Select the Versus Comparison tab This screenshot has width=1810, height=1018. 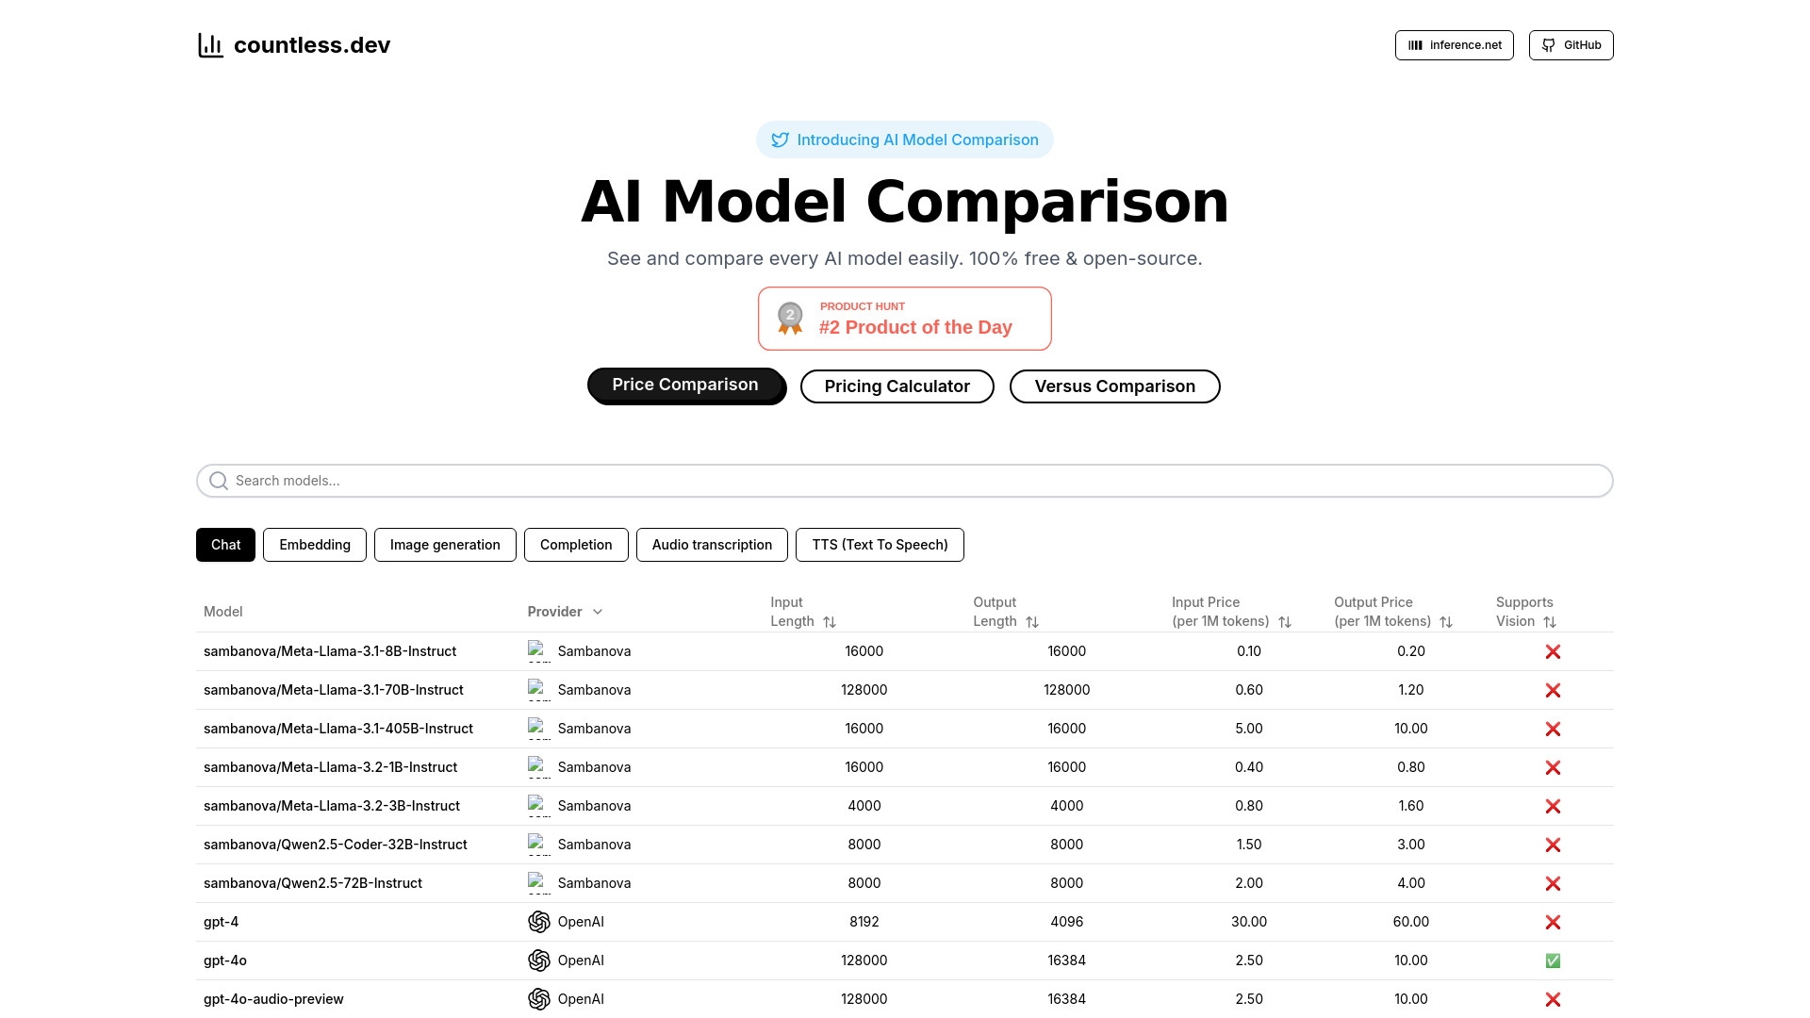[x=1114, y=386]
